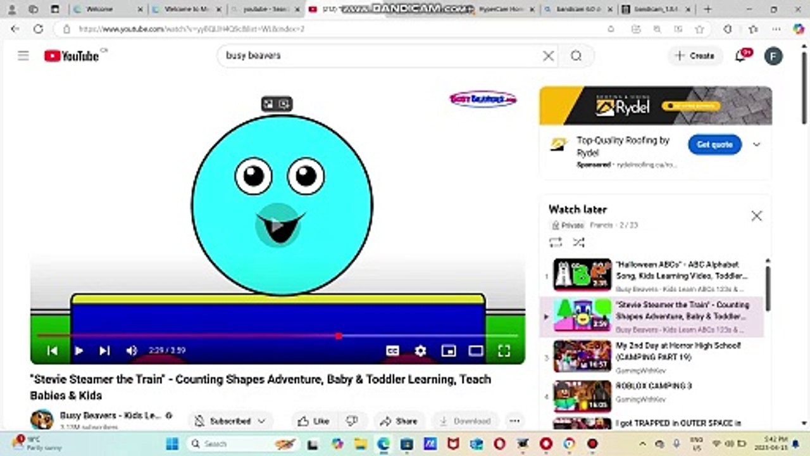
Task: Open the Busy Beavers channel name link
Action: pos(111,415)
